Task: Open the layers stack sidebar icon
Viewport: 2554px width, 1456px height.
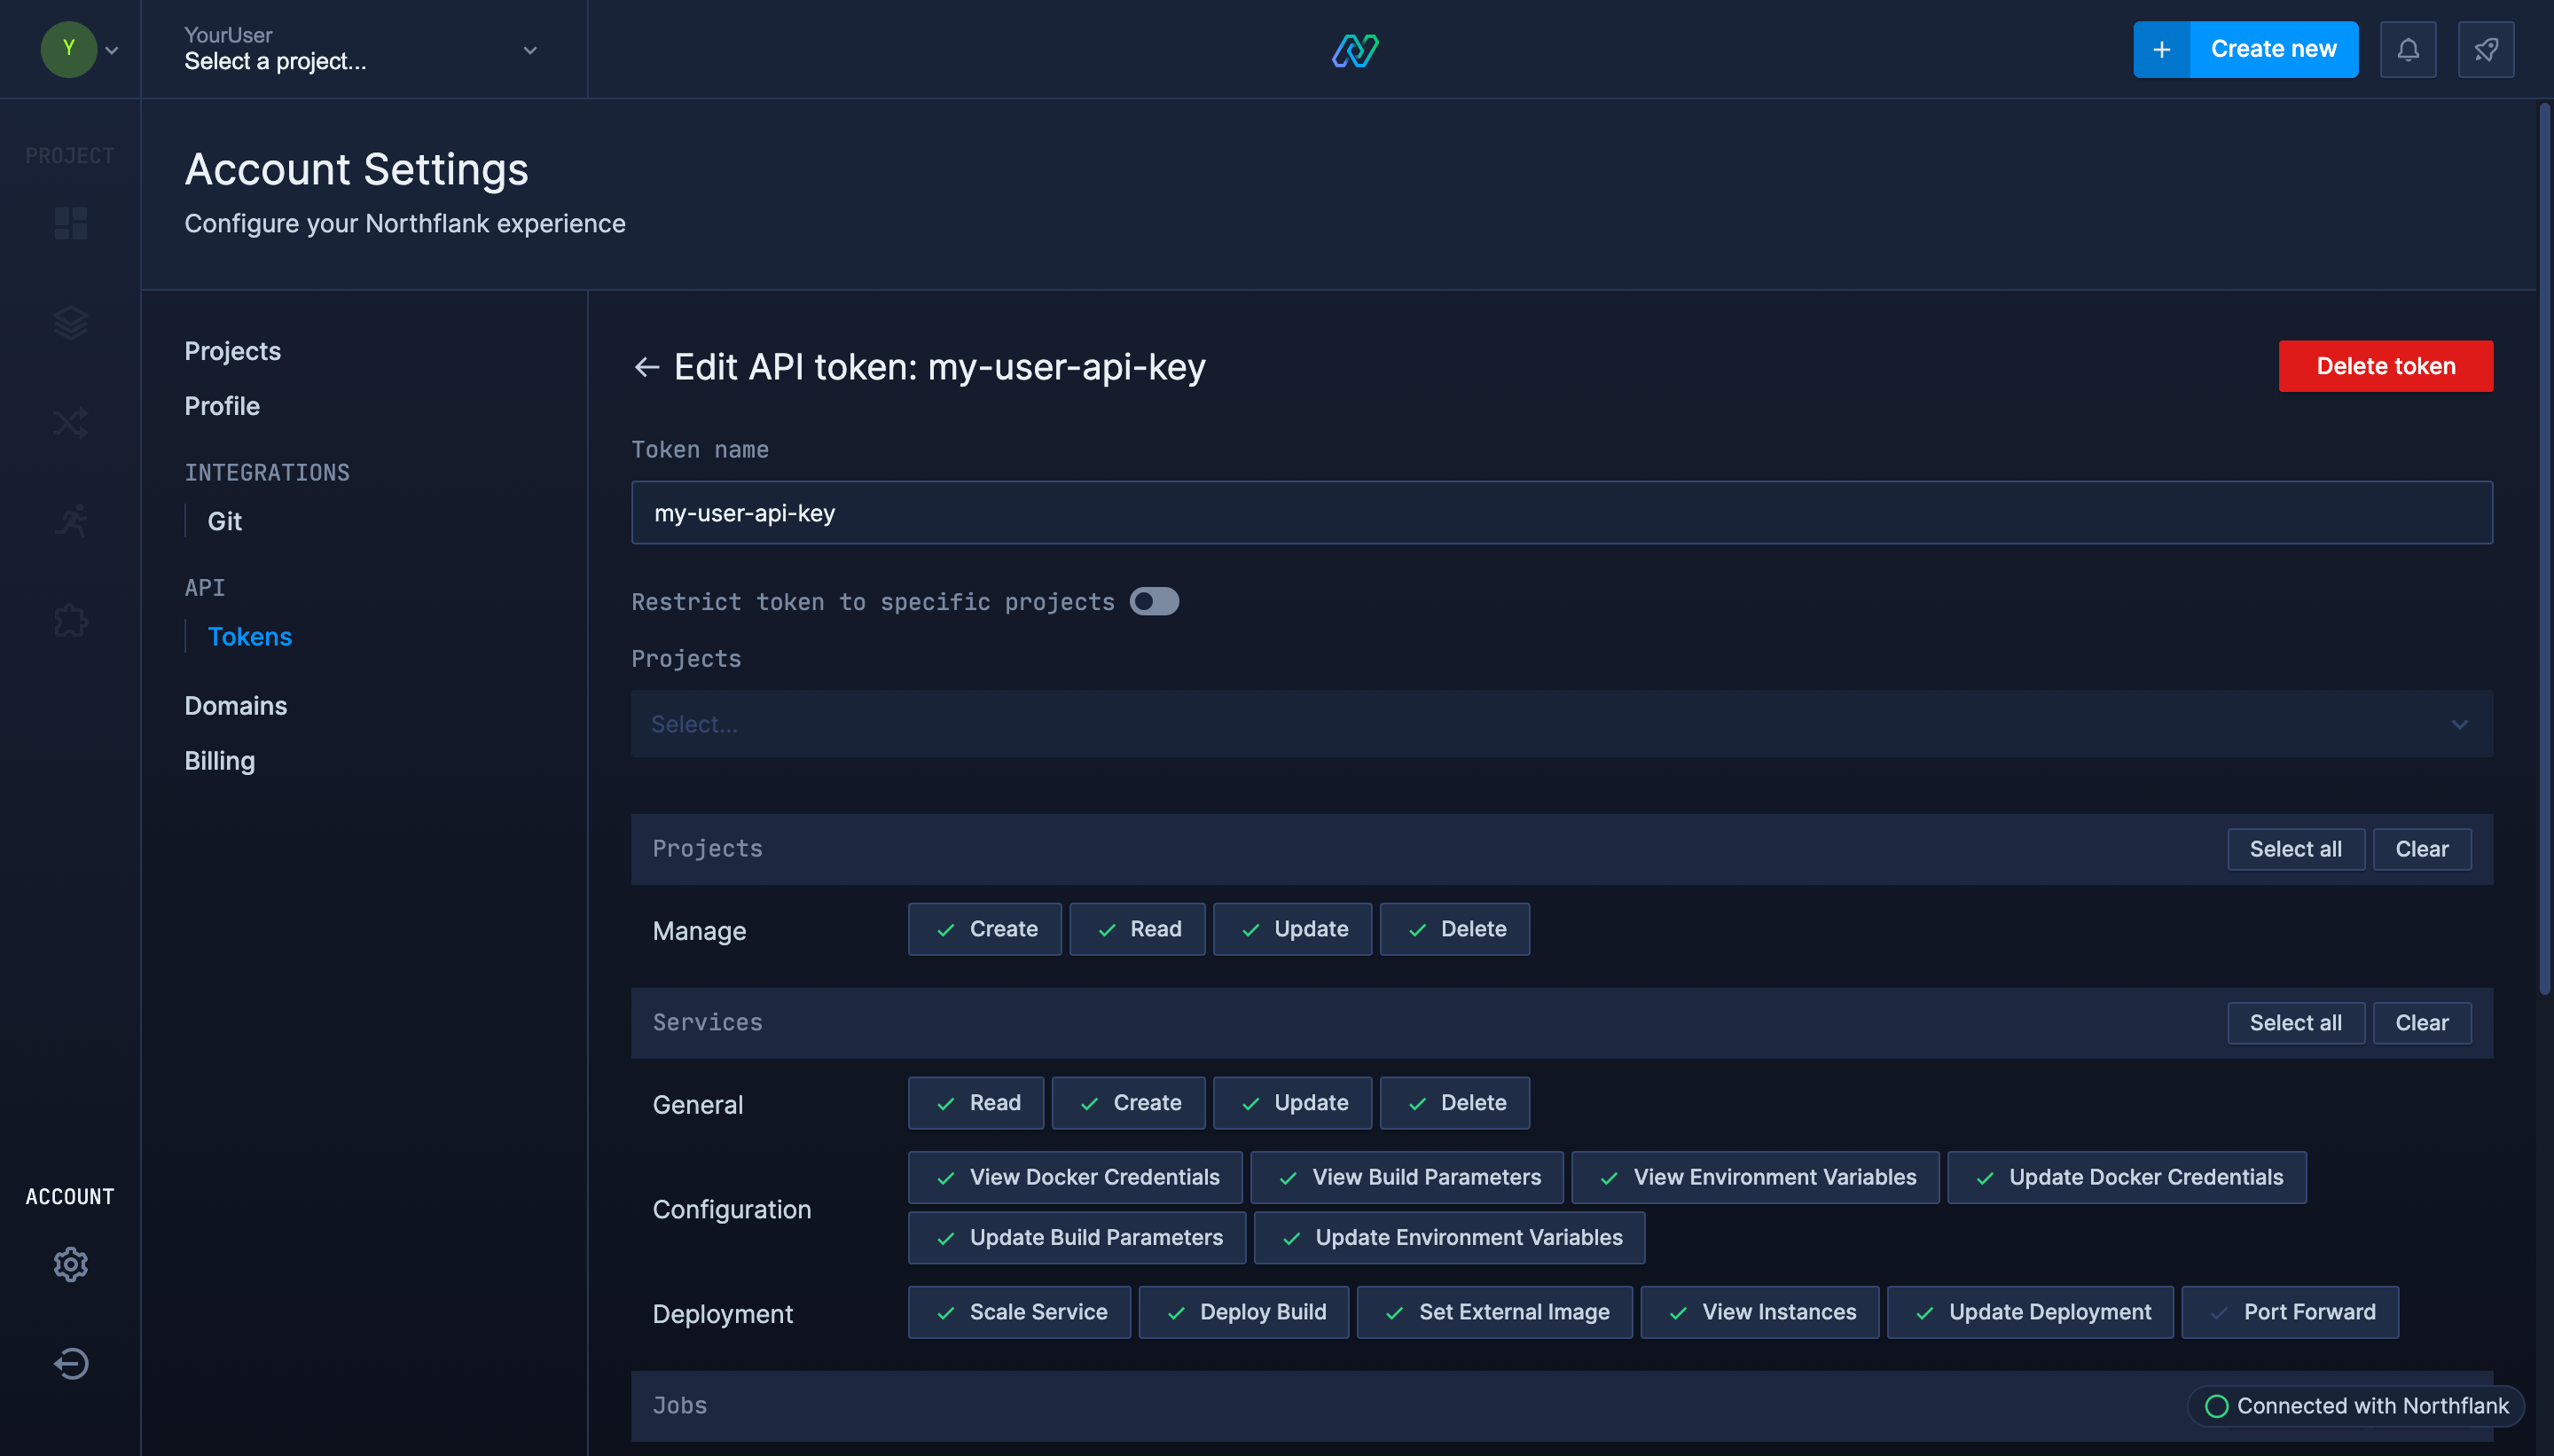Action: 70,322
